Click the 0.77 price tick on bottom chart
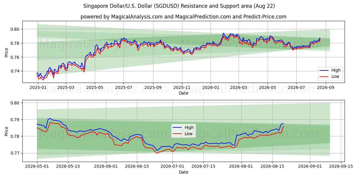Viewport: 358px width, 179px height. (15, 153)
